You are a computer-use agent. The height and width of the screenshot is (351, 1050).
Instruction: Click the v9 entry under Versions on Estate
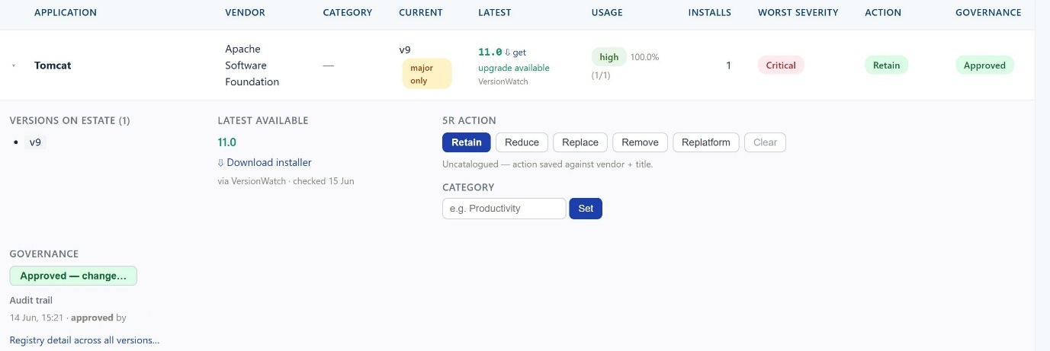37,142
